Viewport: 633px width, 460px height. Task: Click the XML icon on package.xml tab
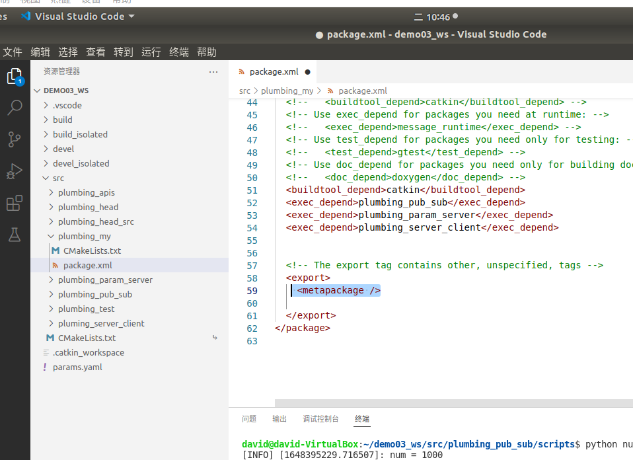pyautogui.click(x=241, y=72)
